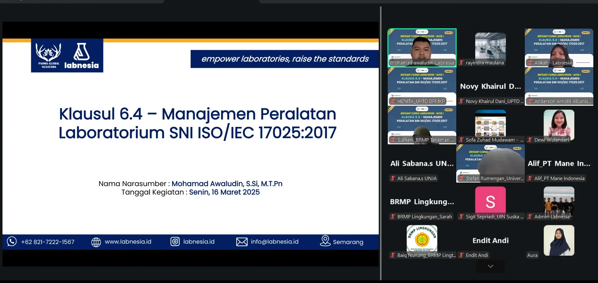The width and height of the screenshot is (598, 283).
Task: Select Sigit Sepriadi's pink S tile
Action: tap(490, 199)
